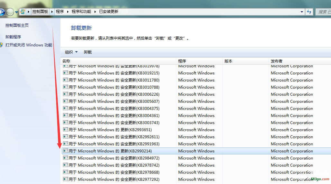Click update icon beside KB3006226
331x184 pixels.
[65, 94]
